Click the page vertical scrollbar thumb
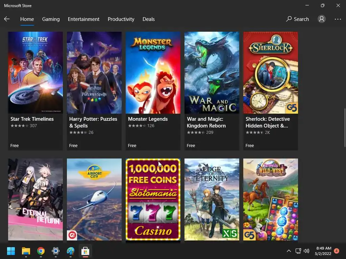346x259 pixels. tap(345, 128)
